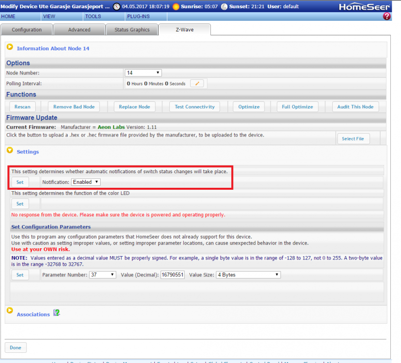Open the PLUG-INS menu
The image size is (401, 363).
coord(138,16)
